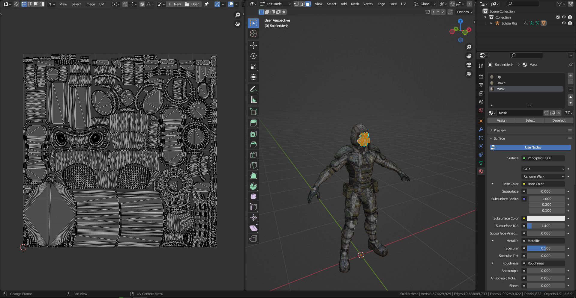The width and height of the screenshot is (576, 298).
Task: Open Add menu in 3D viewport
Action: pos(343,4)
